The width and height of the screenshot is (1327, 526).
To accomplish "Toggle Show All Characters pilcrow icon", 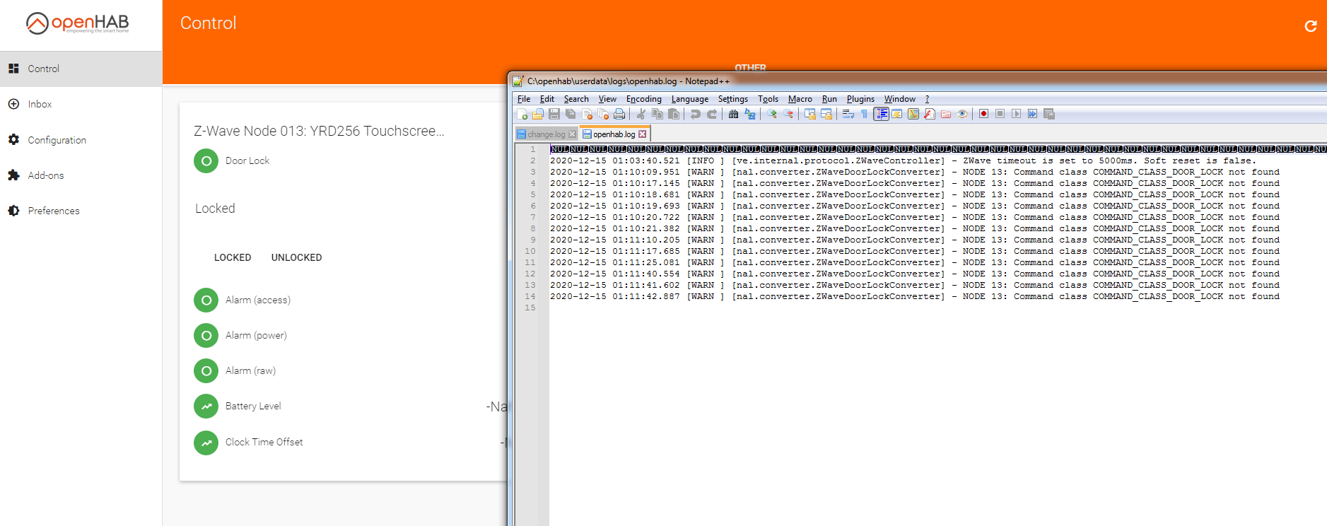I will pos(864,114).
